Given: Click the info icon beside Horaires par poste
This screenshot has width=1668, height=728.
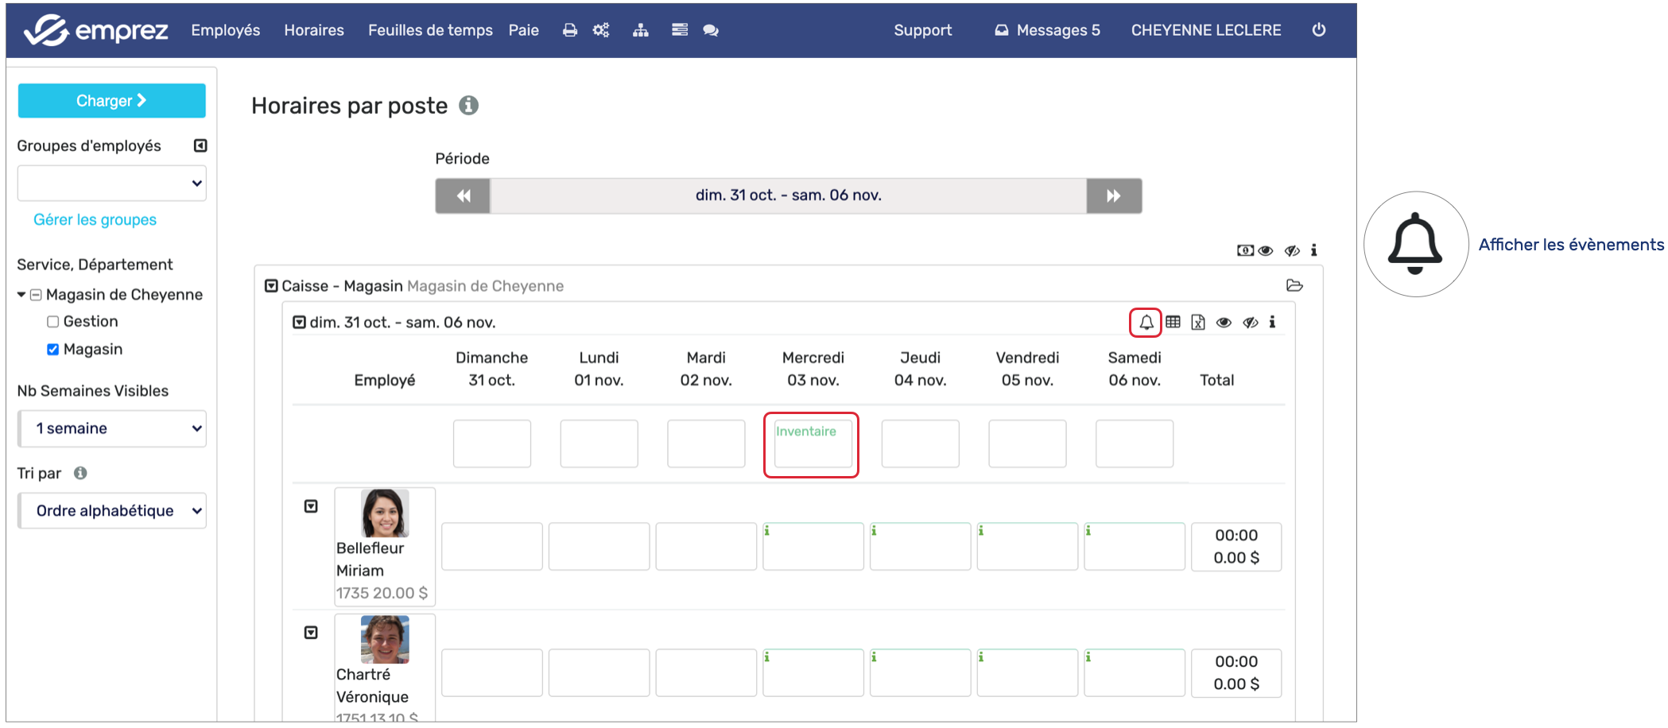Looking at the screenshot, I should 469,105.
